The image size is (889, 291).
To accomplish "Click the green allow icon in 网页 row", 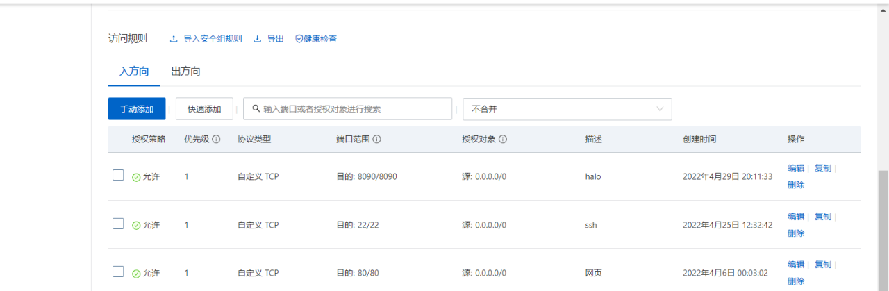I will 136,274.
